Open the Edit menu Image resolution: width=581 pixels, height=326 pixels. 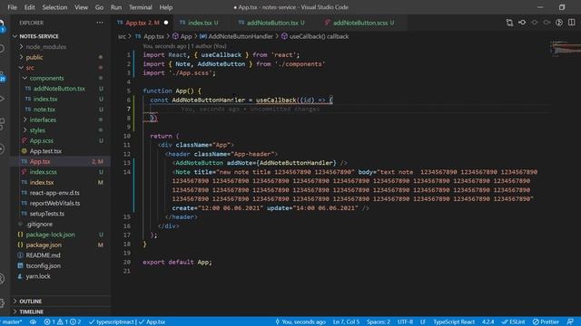[29, 7]
